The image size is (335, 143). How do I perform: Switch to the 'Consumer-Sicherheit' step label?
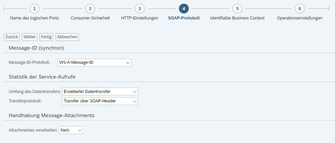(90, 18)
